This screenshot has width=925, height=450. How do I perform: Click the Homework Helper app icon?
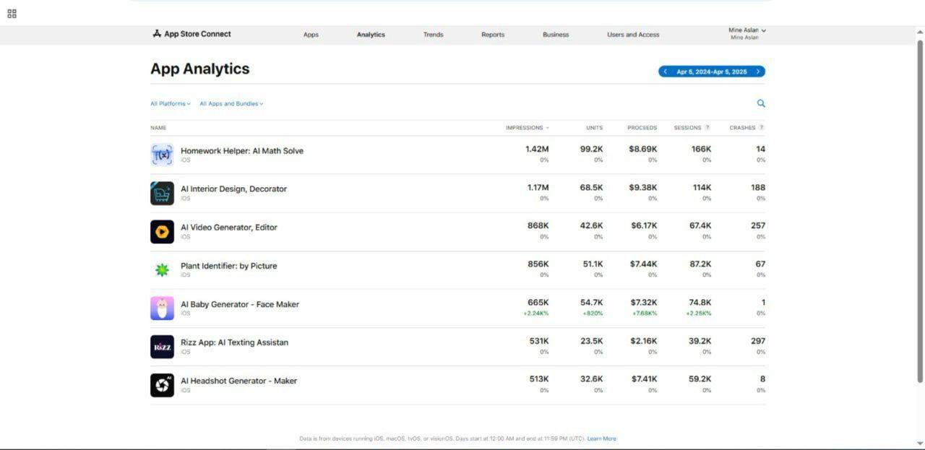pyautogui.click(x=162, y=155)
